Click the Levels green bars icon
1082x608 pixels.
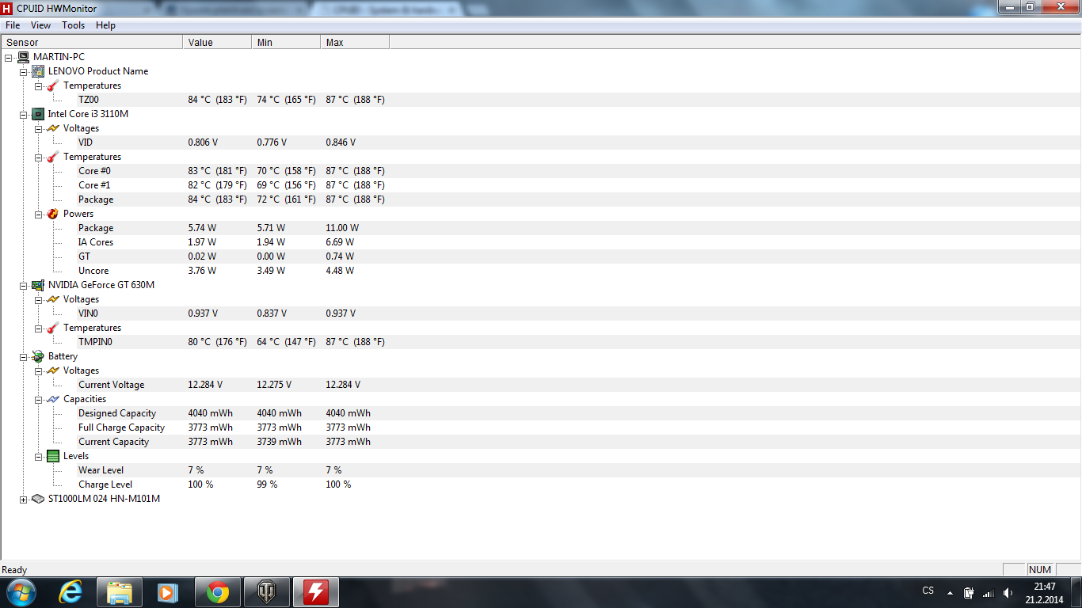coord(53,456)
